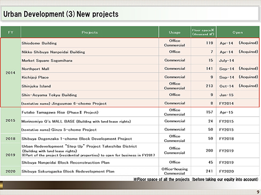Click the '2015' fiscal year cell
The height and width of the screenshot is (195, 261).
point(10,120)
